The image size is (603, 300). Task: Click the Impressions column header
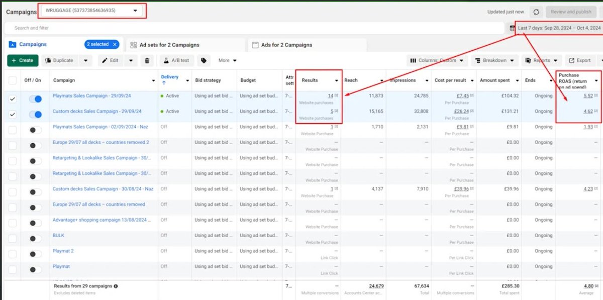(x=403, y=80)
